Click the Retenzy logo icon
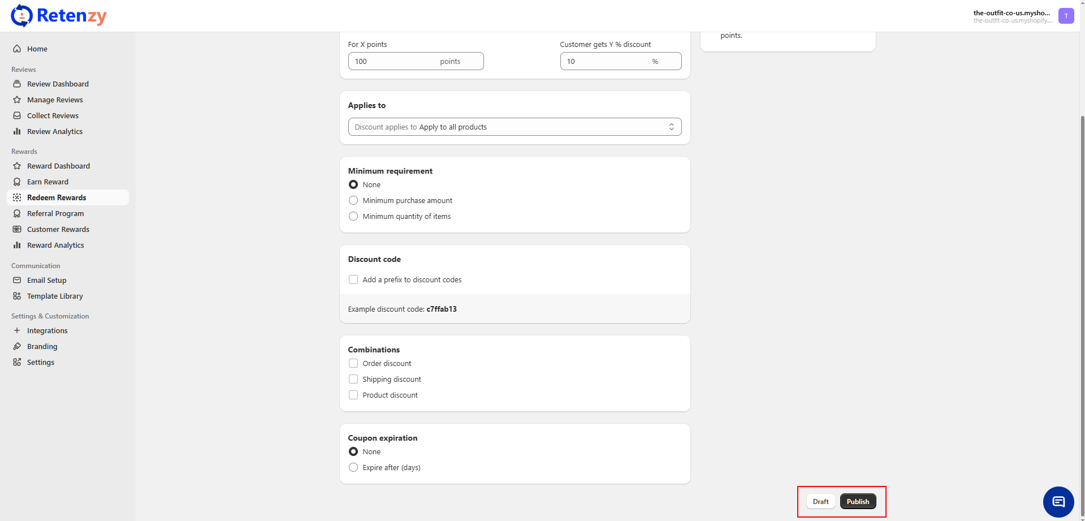Viewport: 1085px width, 521px height. click(21, 16)
